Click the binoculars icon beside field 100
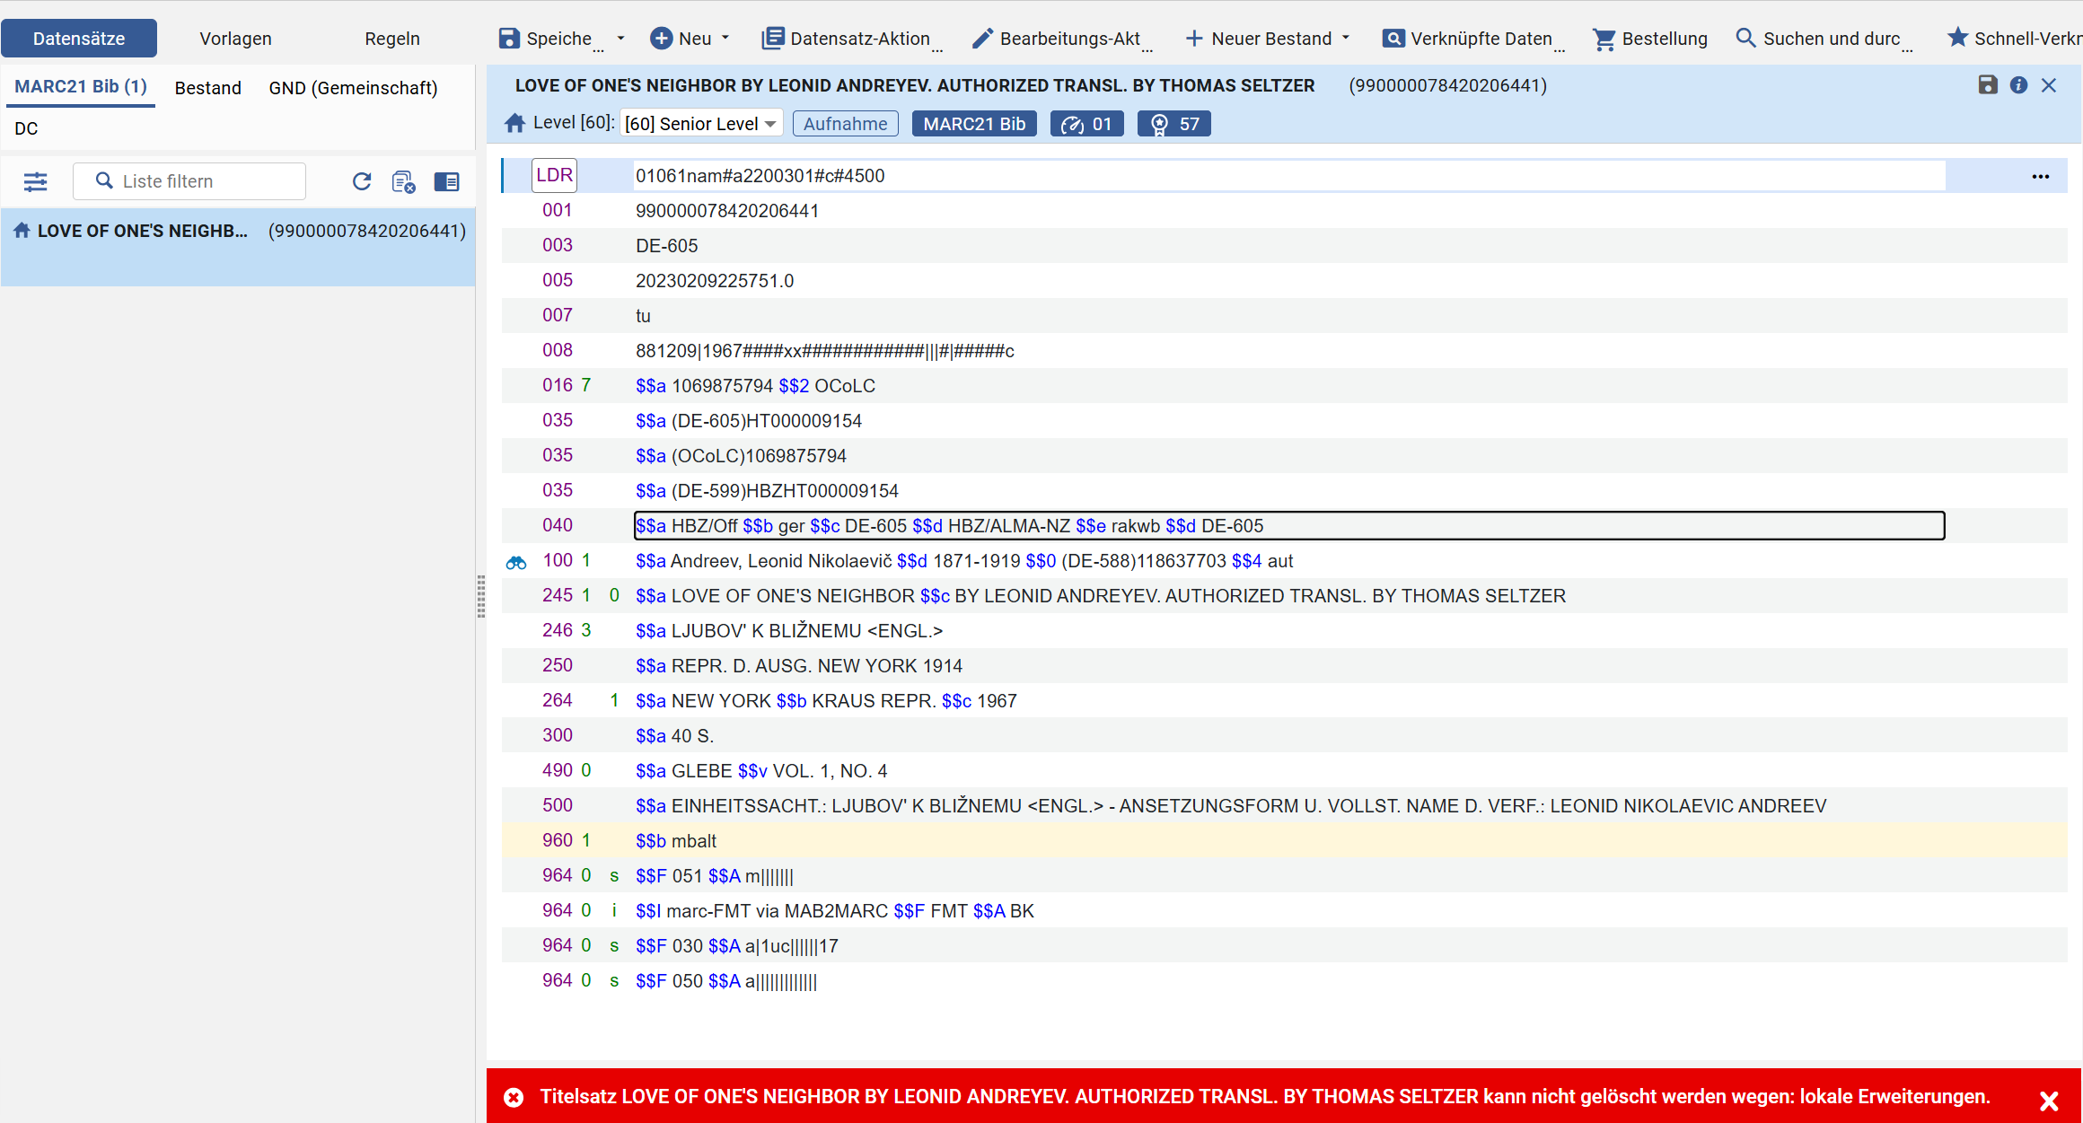 point(516,563)
